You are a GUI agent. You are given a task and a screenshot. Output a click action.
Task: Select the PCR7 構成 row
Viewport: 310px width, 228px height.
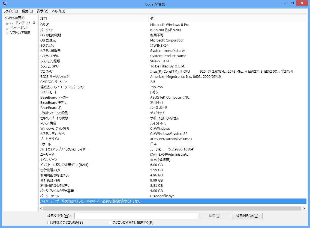click(x=173, y=123)
